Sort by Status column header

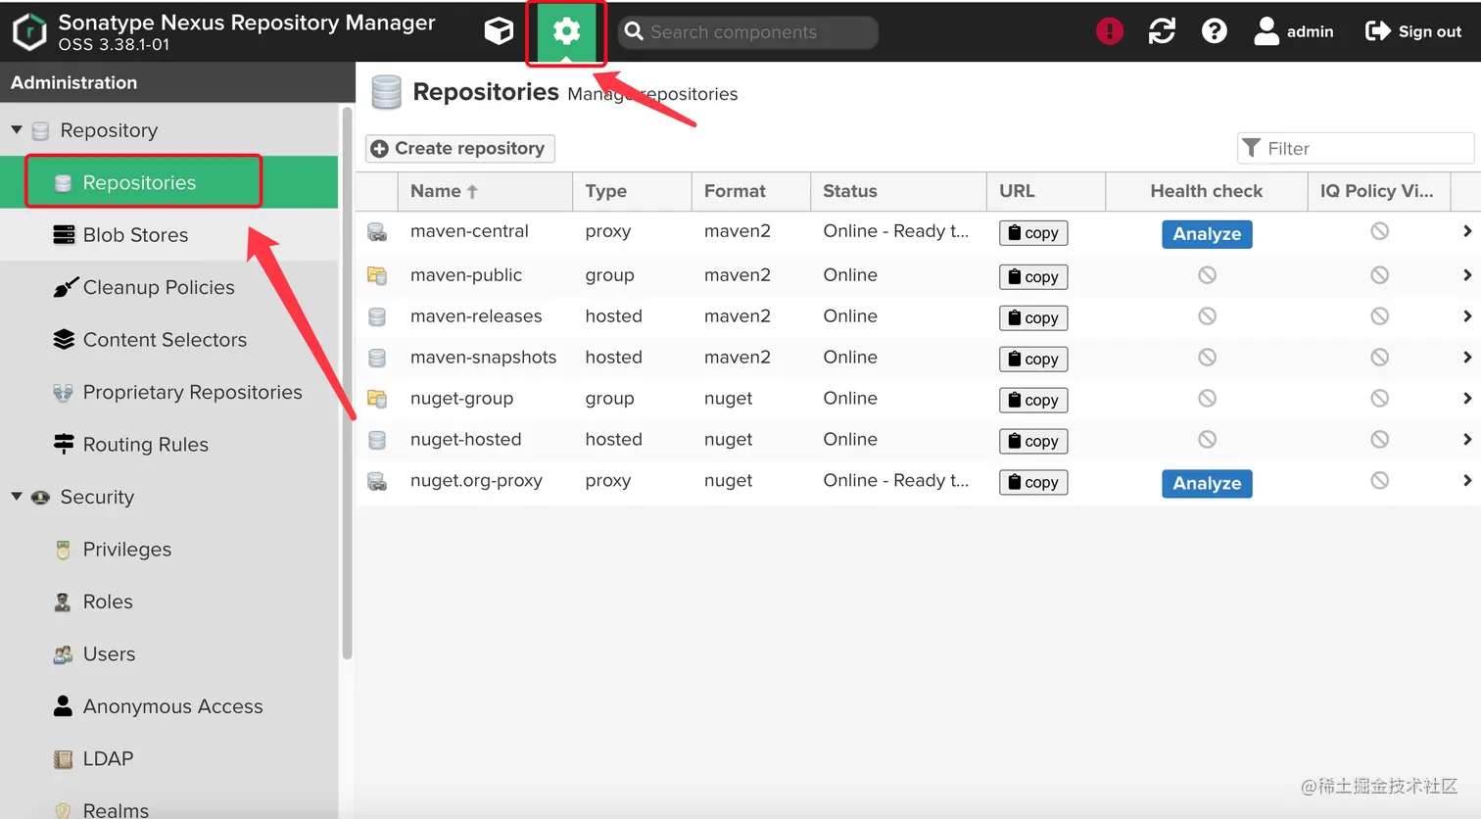pyautogui.click(x=898, y=191)
